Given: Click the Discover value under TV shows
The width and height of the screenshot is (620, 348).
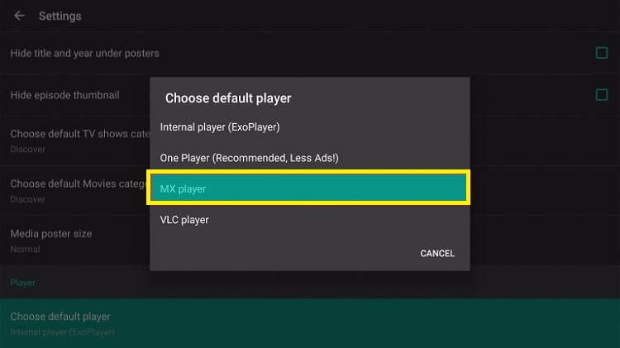Looking at the screenshot, I should [x=27, y=149].
